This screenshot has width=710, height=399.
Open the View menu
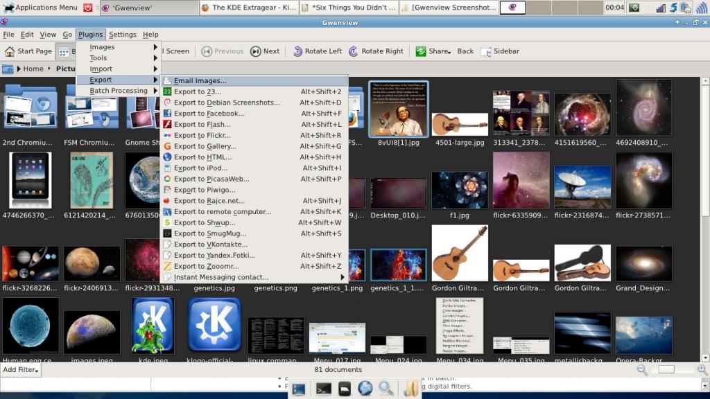[48, 35]
